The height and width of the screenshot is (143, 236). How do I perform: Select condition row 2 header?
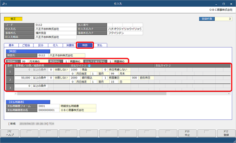(x=10, y=80)
